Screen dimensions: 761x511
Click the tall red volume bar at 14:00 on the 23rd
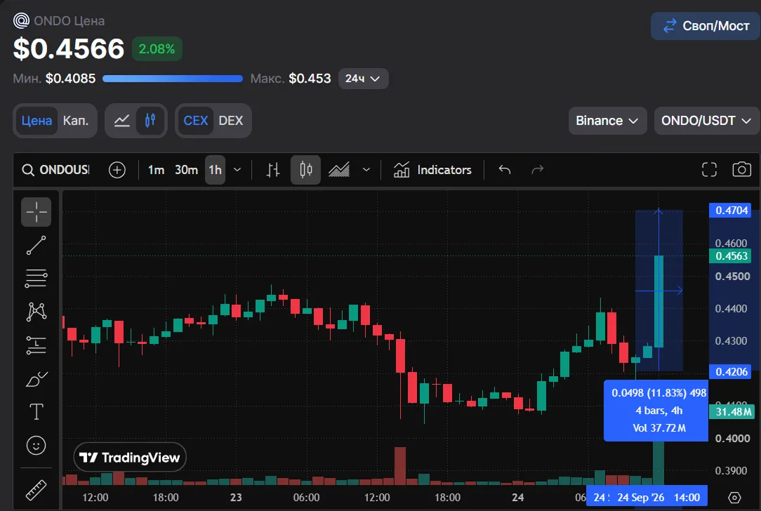pyautogui.click(x=400, y=466)
